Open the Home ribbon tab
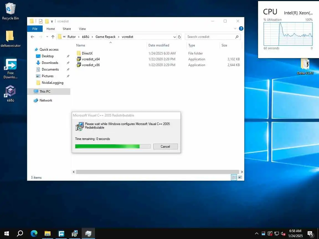 click(50, 29)
